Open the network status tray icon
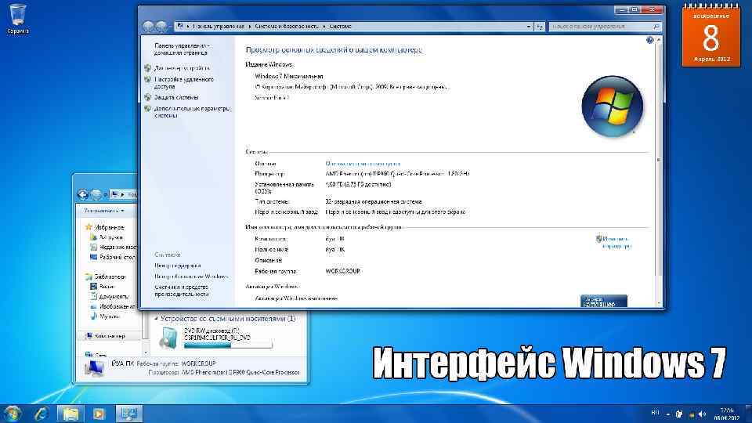Viewport: 752px width, 423px height. [691, 414]
